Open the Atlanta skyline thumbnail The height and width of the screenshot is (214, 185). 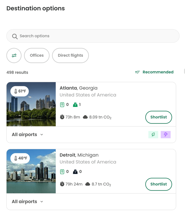pos(31,110)
